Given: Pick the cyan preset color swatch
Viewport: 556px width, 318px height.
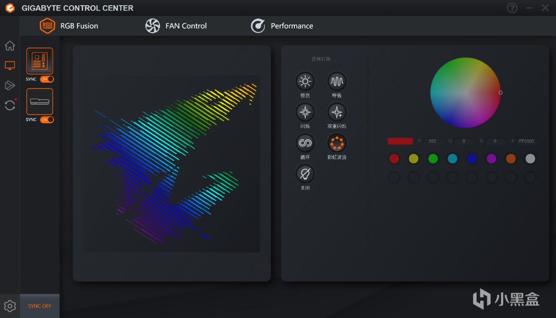Looking at the screenshot, I should (x=452, y=159).
